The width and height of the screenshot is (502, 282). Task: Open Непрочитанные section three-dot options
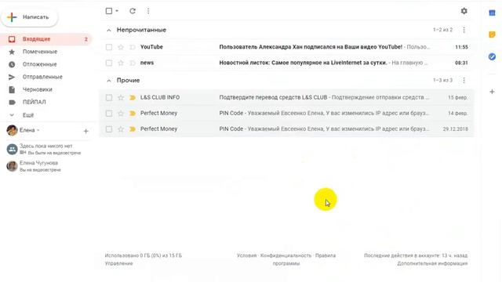click(x=464, y=30)
